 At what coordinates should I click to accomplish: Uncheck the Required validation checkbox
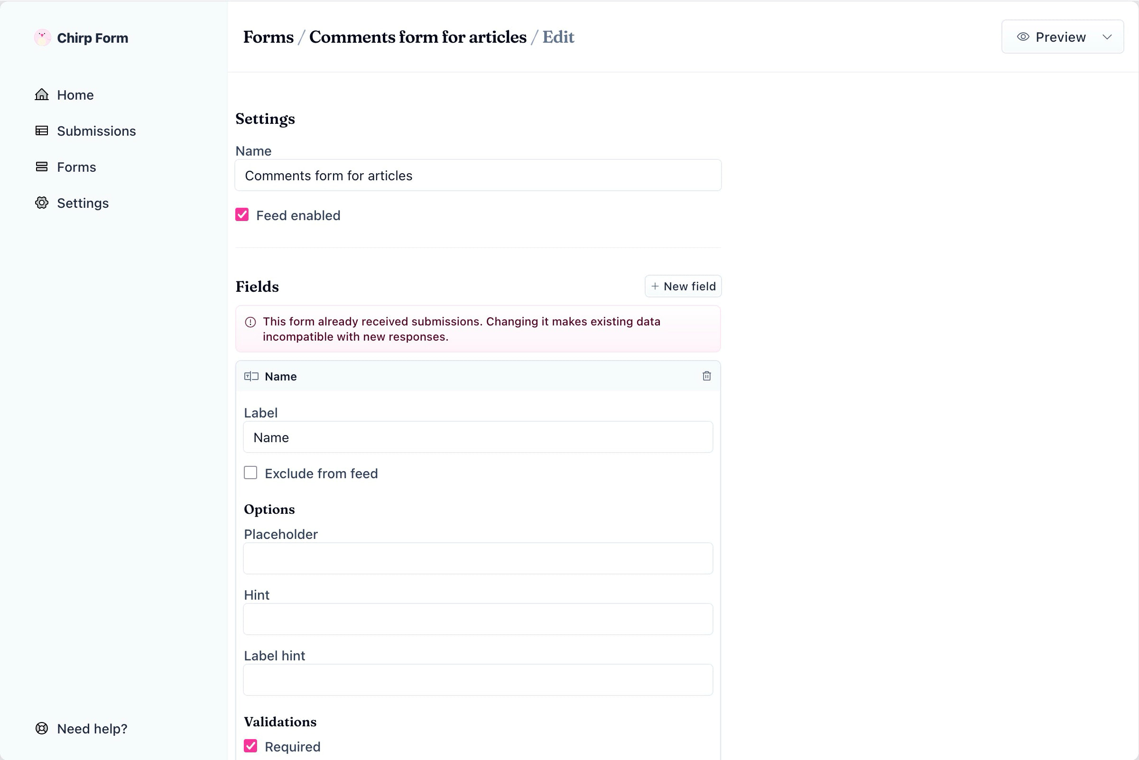(250, 746)
